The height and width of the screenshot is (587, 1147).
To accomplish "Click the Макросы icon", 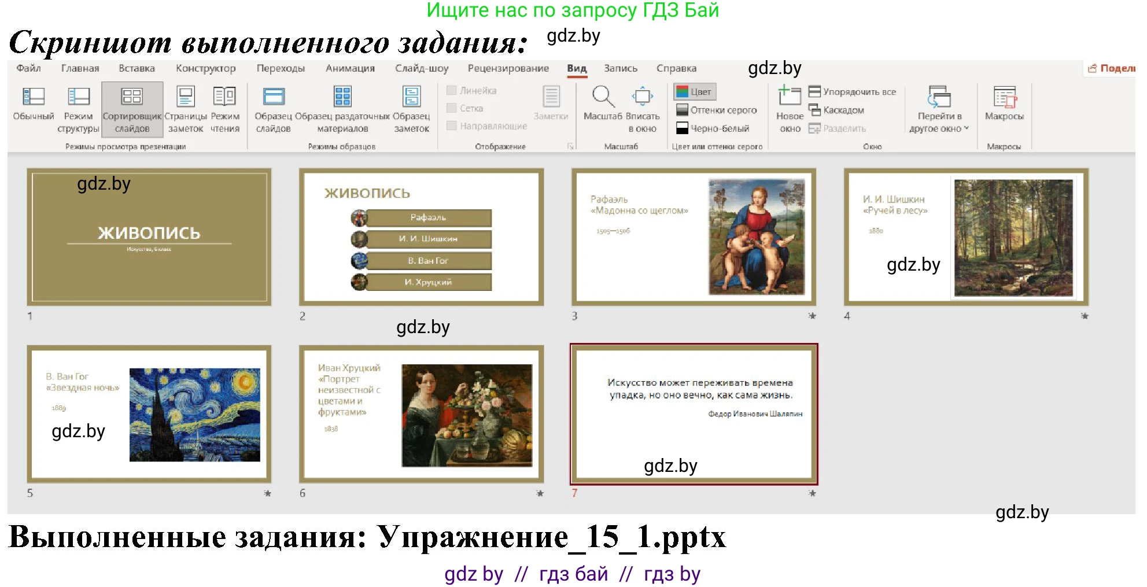I will coord(1005,110).
